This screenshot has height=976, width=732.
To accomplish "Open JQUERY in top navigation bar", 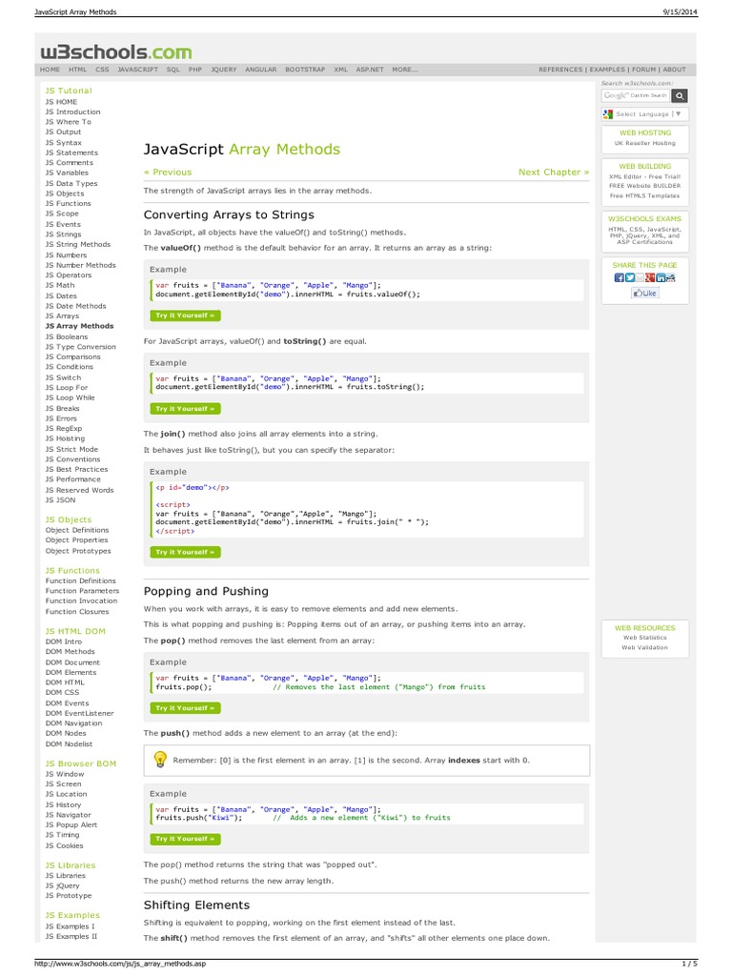I will coord(223,70).
